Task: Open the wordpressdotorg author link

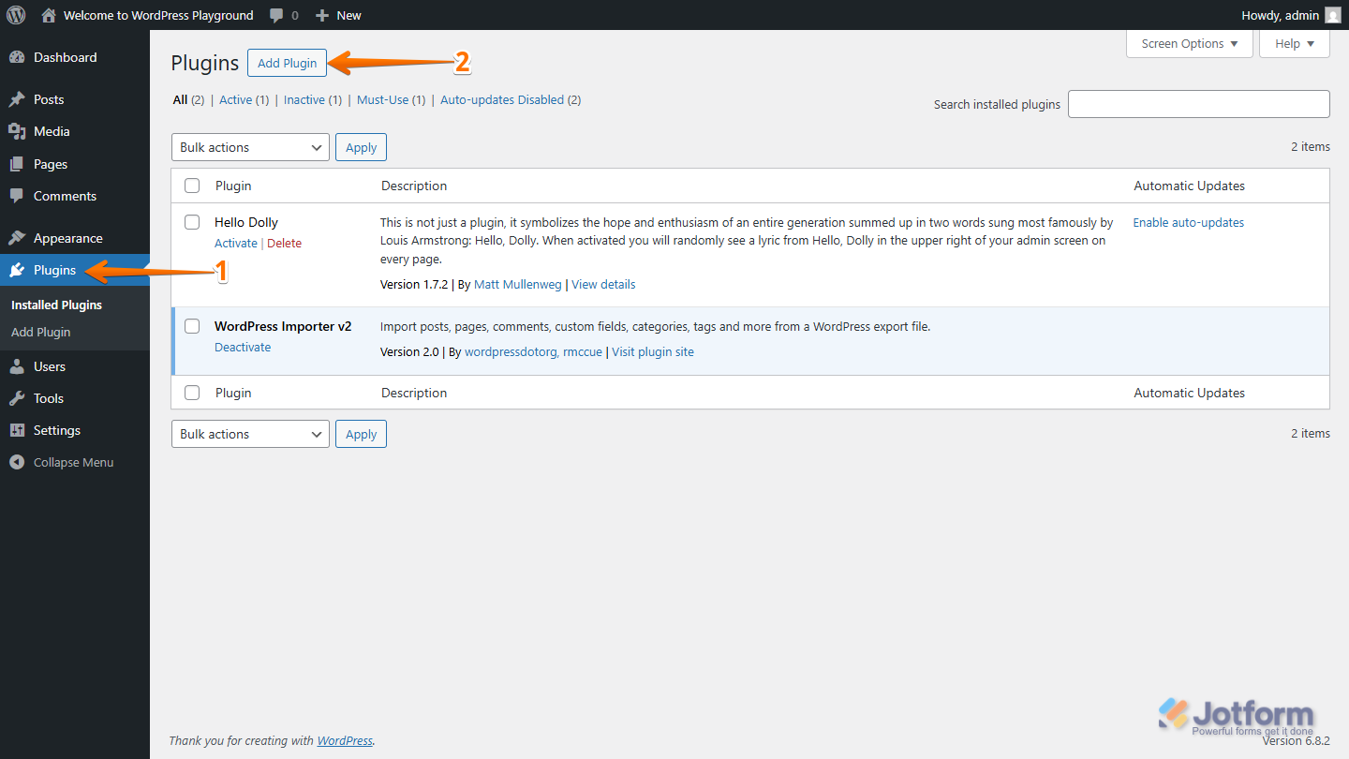Action: pyautogui.click(x=511, y=351)
